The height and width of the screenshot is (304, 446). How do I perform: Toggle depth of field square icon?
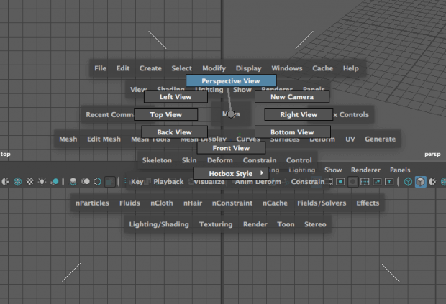[x=110, y=181]
